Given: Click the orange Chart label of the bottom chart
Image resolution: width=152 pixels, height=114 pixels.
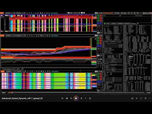Looking at the screenshot, I should 3,72.
